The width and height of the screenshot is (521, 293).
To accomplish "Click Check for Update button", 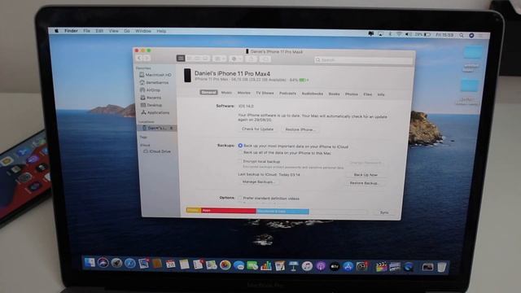I will [x=257, y=129].
